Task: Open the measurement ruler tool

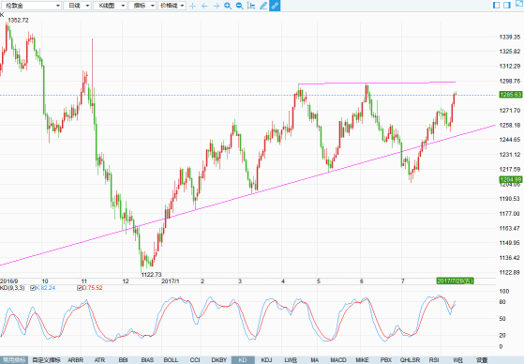Action: [251, 6]
